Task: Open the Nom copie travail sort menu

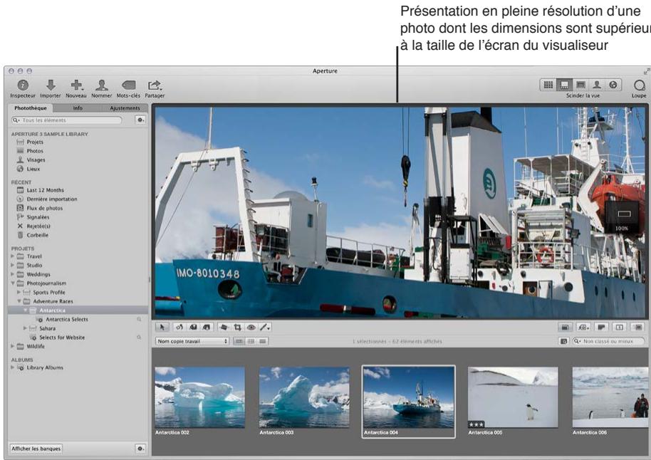Action: 192,341
